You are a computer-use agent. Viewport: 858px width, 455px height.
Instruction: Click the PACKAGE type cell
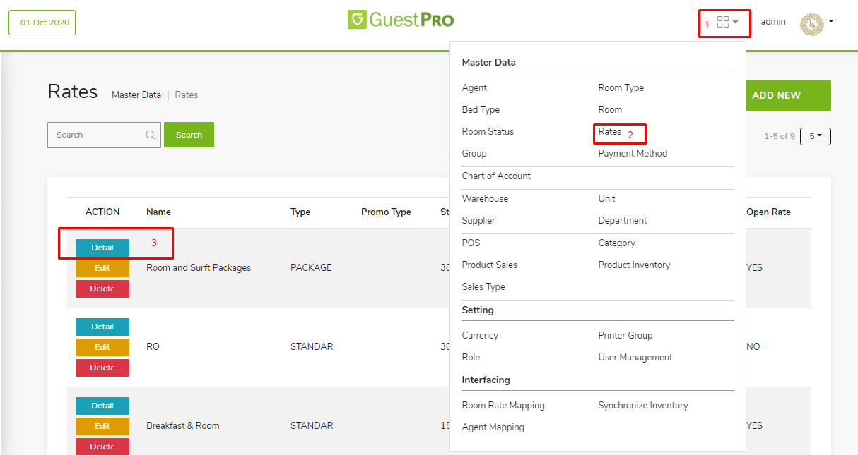311,267
